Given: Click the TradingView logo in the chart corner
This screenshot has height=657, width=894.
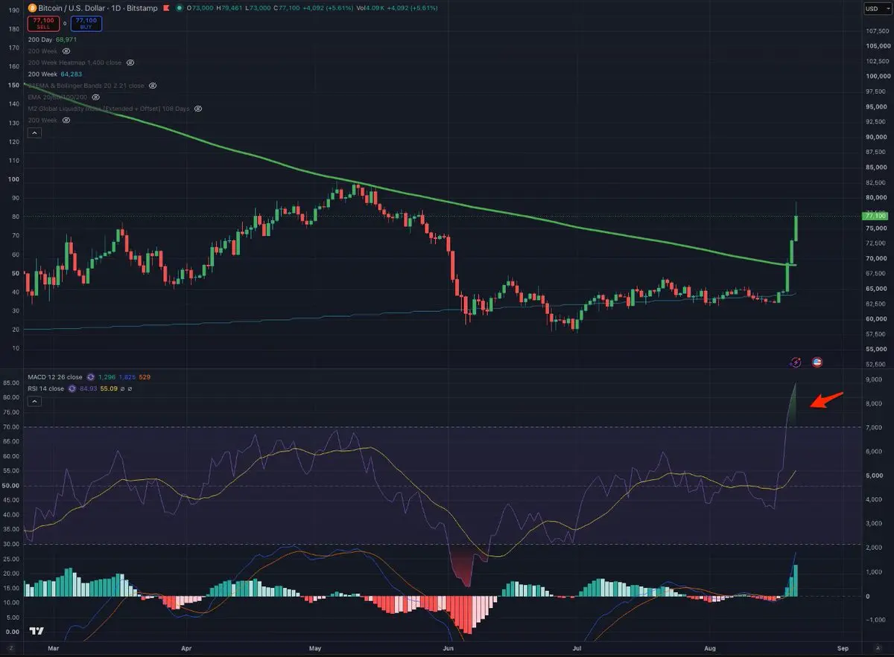Looking at the screenshot, I should tap(35, 631).
